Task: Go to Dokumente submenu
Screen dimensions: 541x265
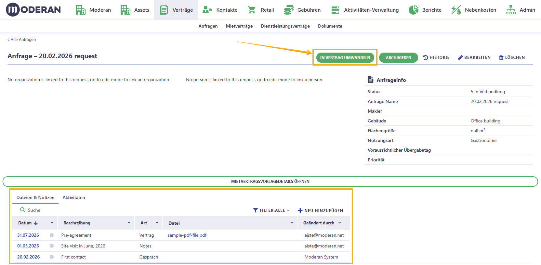Action: tap(330, 26)
